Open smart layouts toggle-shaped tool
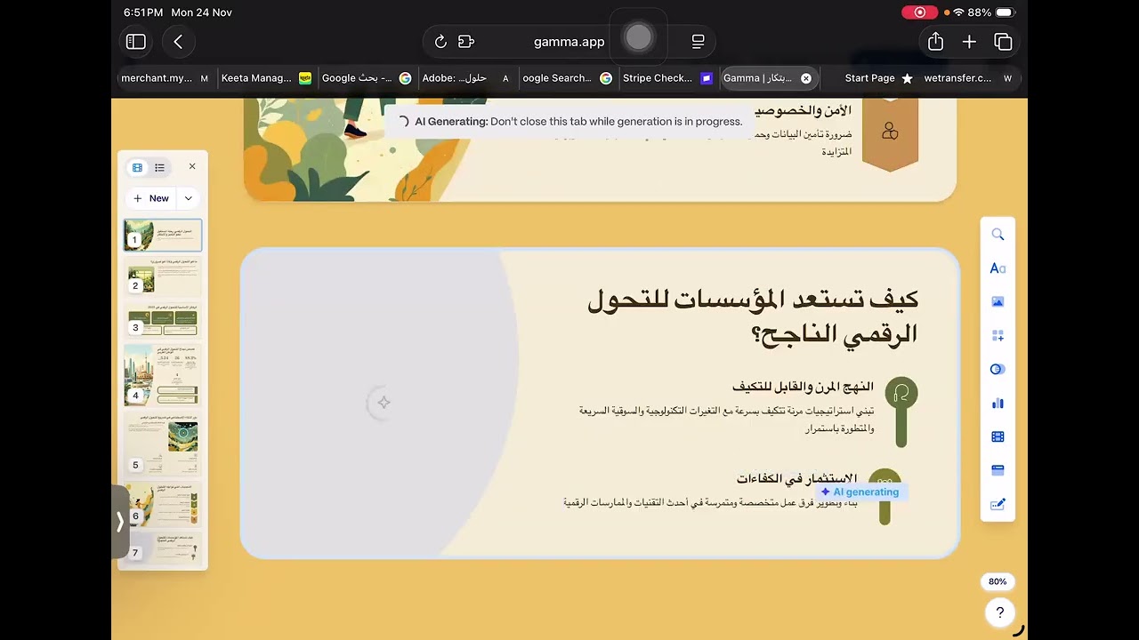1139x640 pixels. click(998, 370)
